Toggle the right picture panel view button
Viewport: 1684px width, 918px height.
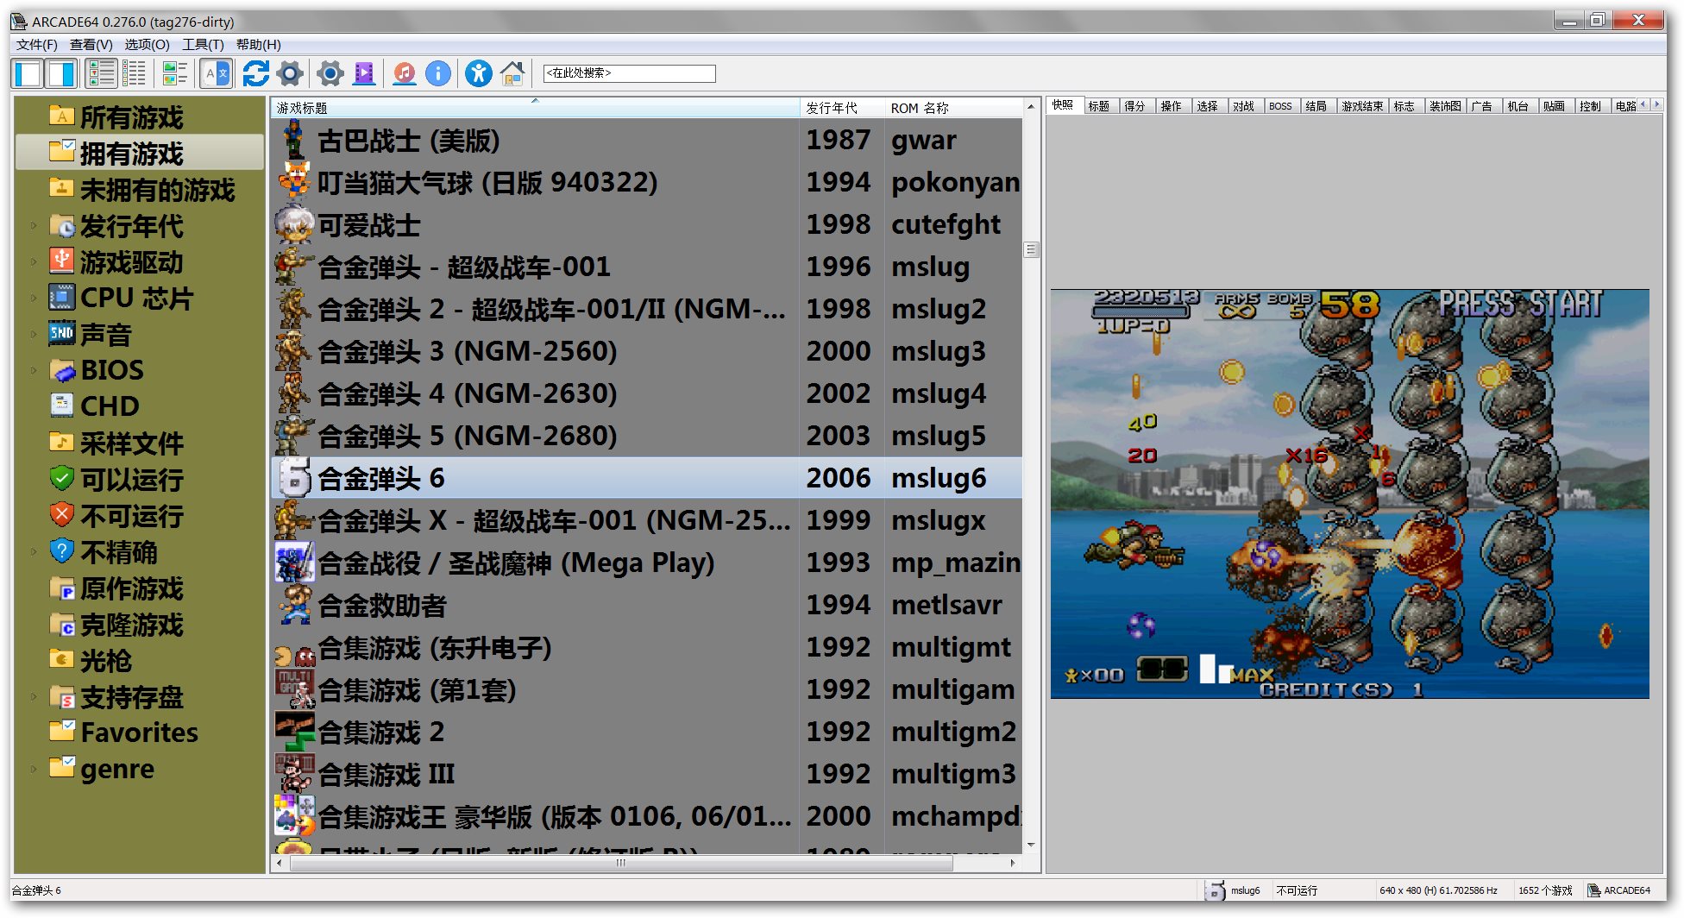(x=62, y=74)
